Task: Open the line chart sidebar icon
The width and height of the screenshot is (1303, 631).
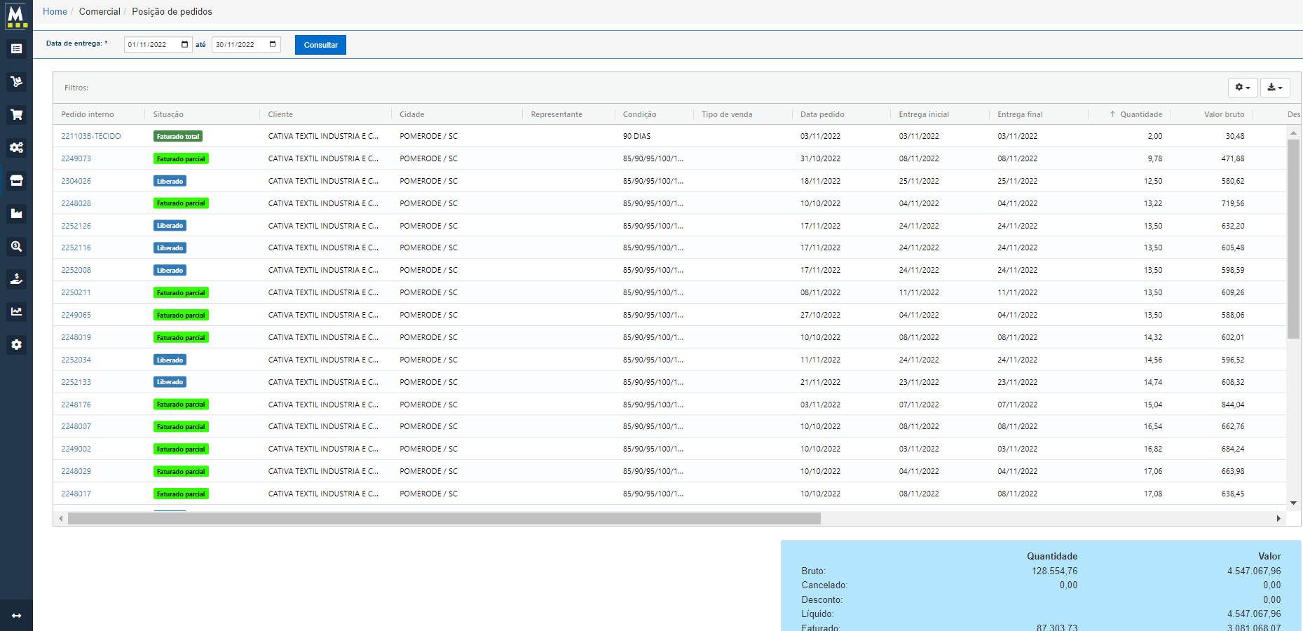Action: (x=16, y=311)
